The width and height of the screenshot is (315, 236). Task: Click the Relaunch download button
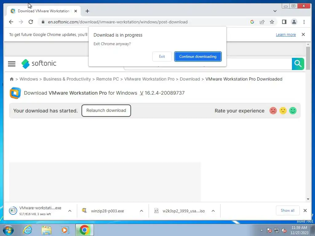[x=106, y=111]
